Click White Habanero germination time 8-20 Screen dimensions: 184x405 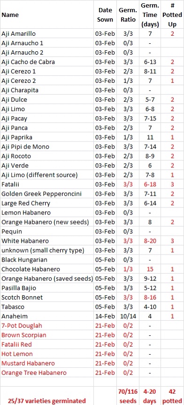[150, 241]
